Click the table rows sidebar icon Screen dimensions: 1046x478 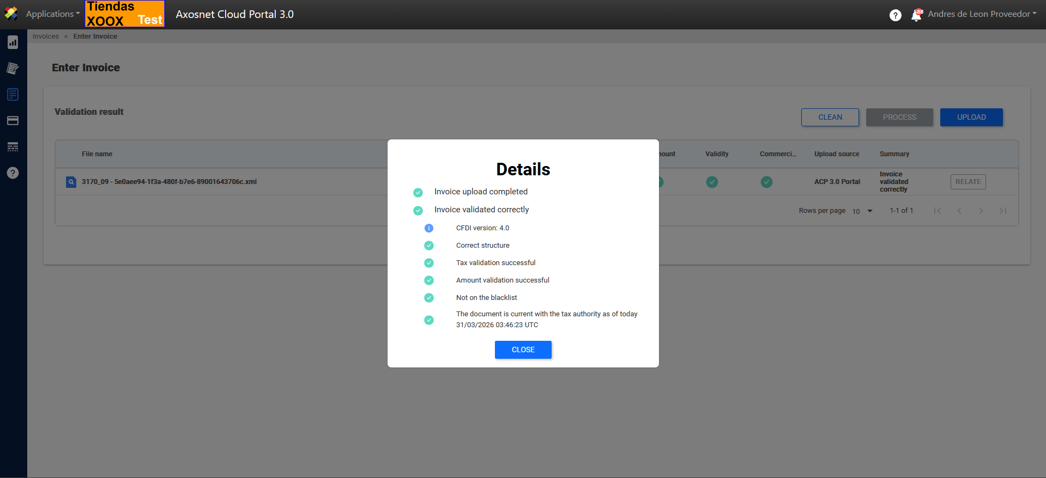pyautogui.click(x=13, y=146)
